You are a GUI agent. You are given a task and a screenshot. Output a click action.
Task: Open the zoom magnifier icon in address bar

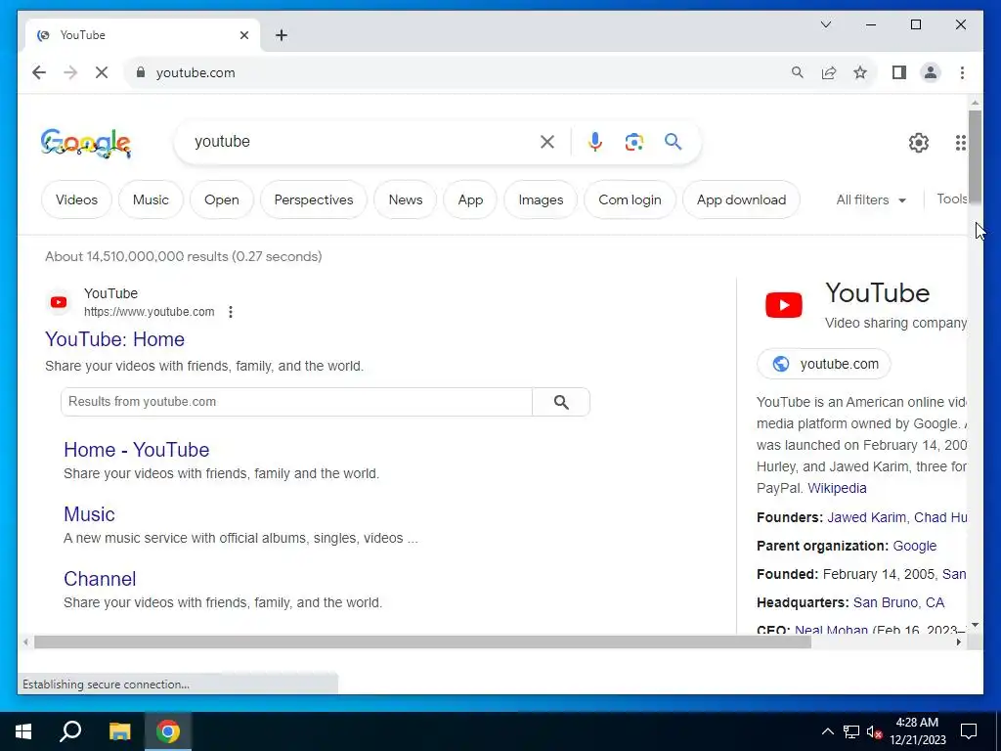[797, 72]
